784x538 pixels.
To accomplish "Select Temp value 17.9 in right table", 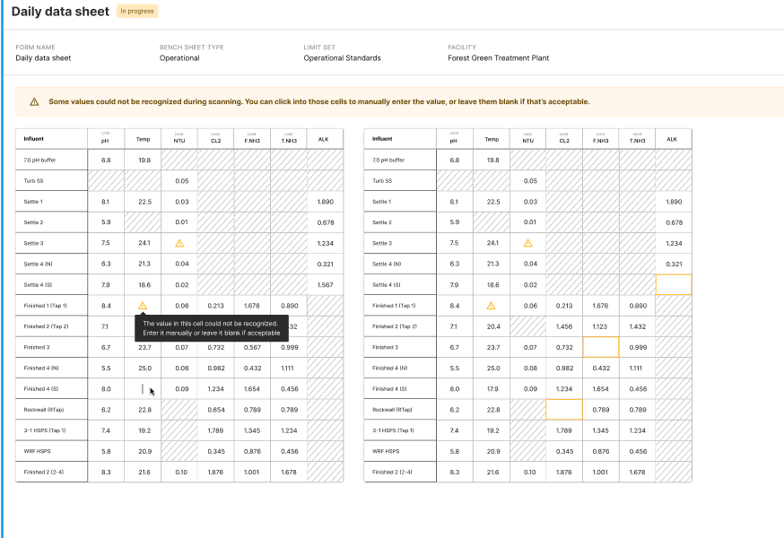I will 491,389.
